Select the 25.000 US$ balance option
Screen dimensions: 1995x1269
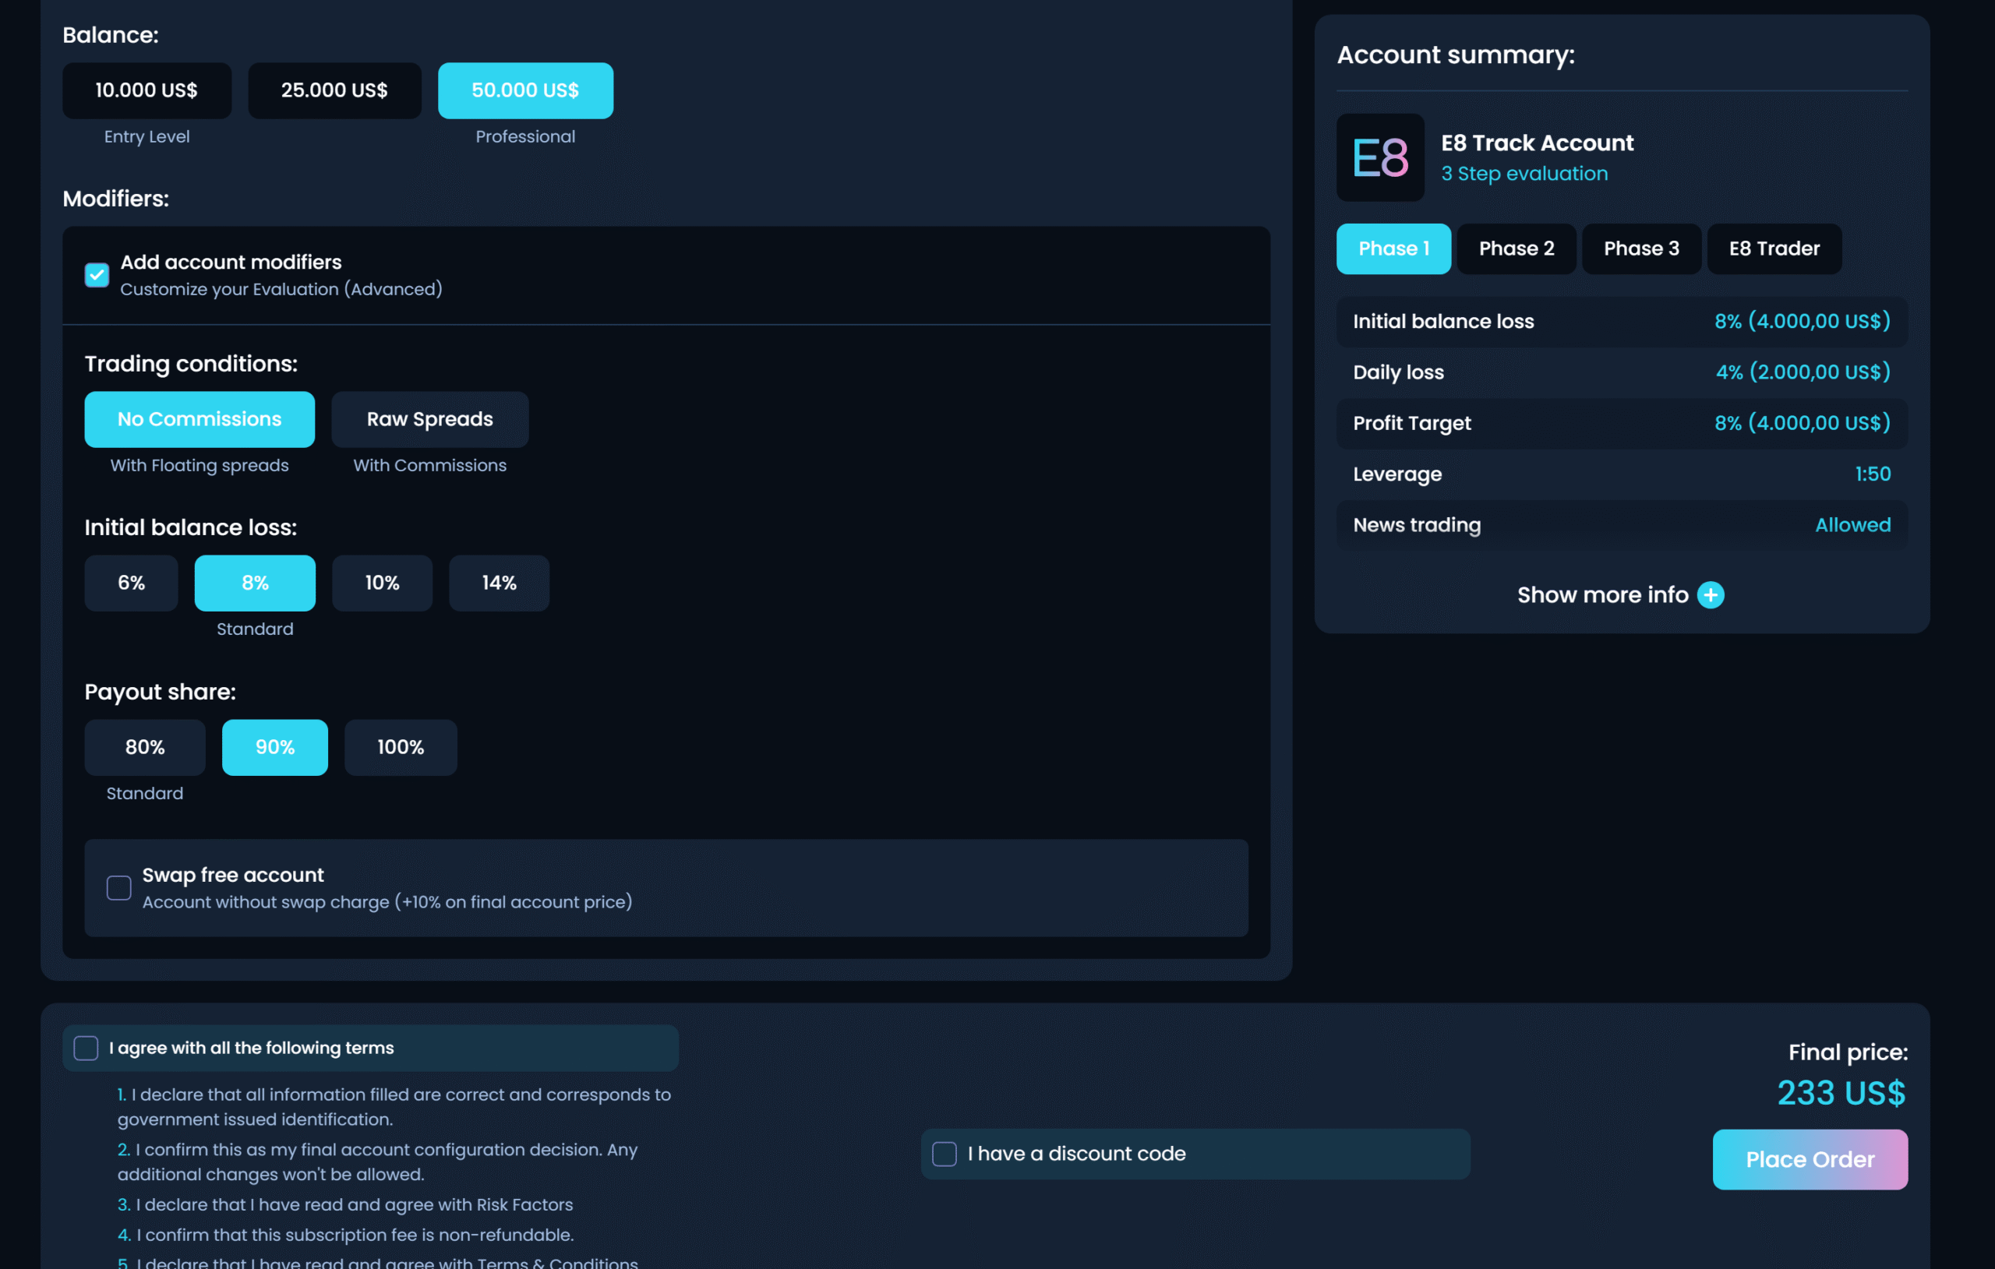[335, 90]
